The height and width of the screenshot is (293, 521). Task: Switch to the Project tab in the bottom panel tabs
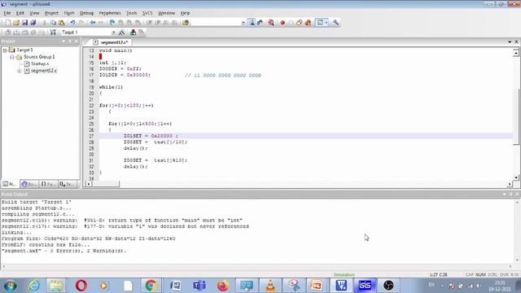[10, 184]
